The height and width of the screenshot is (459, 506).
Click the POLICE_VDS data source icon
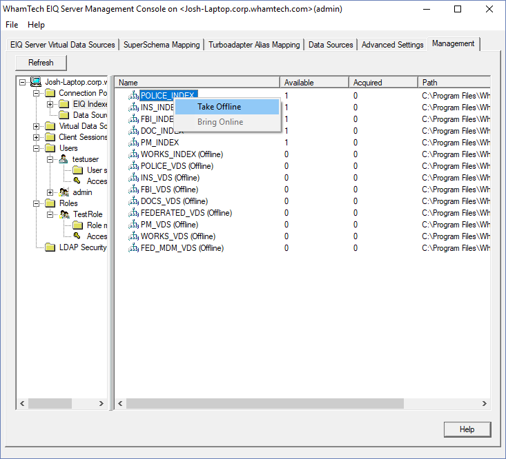133,166
